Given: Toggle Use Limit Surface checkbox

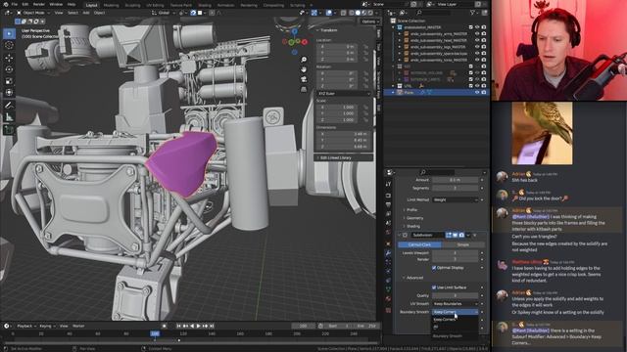Looking at the screenshot, I should tap(434, 287).
